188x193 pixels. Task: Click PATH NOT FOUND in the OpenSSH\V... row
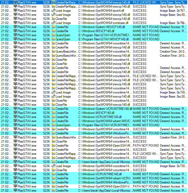pos(146,186)
